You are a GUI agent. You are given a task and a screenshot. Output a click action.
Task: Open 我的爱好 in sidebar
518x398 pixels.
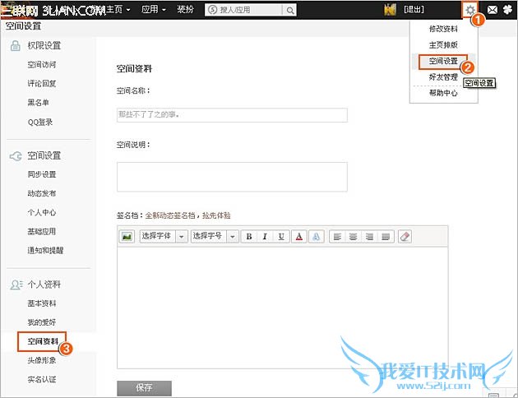(x=42, y=322)
